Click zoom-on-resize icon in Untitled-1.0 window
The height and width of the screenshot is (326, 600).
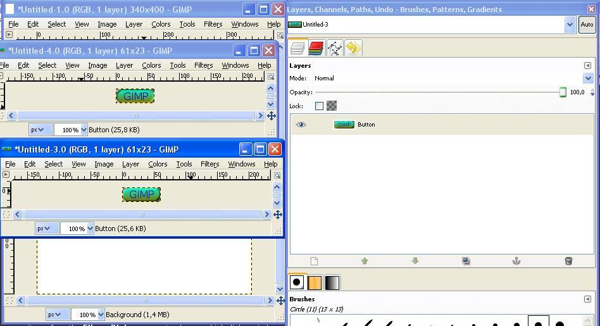point(280,35)
